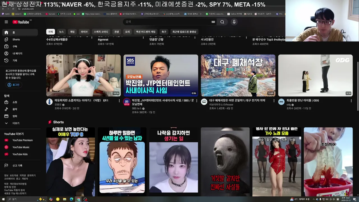Open video title 대구 폐채석장은 어떤 곳일까?

point(237,100)
